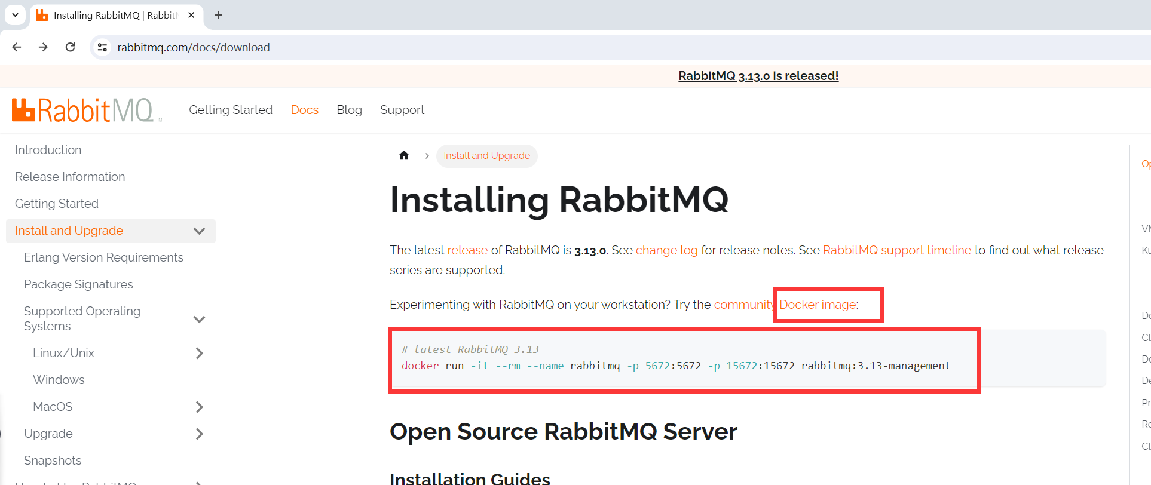
Task: Open the 'change log' link
Action: pos(666,250)
